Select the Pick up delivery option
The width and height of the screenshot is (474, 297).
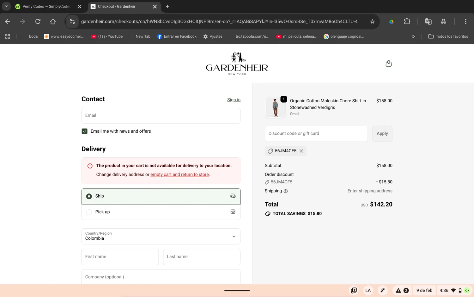tap(161, 212)
